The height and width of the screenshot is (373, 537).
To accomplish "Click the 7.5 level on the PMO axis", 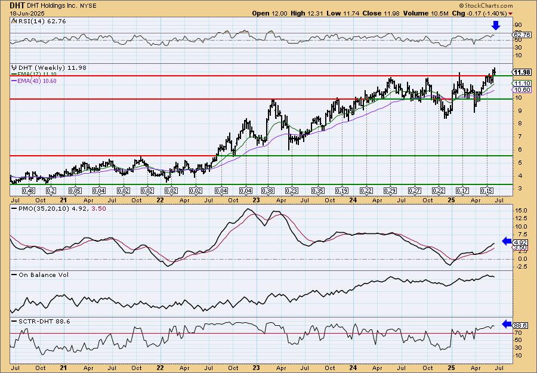I will pos(521,235).
